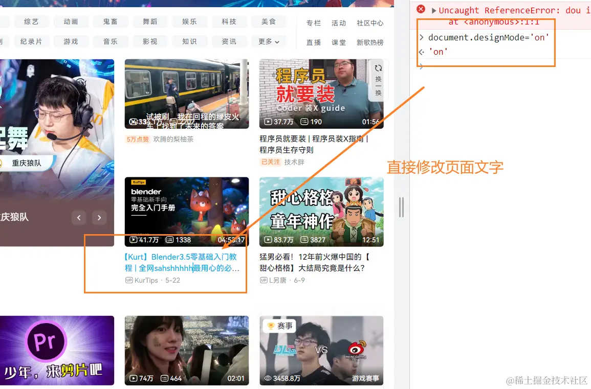Open the 美食 category

click(269, 21)
